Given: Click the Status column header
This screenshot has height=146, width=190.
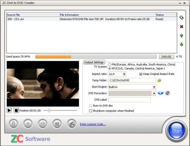Looking at the screenshot, I should (166, 15).
